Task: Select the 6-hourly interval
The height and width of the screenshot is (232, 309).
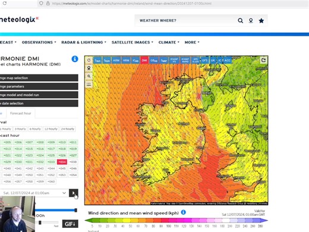Action: click(35, 129)
